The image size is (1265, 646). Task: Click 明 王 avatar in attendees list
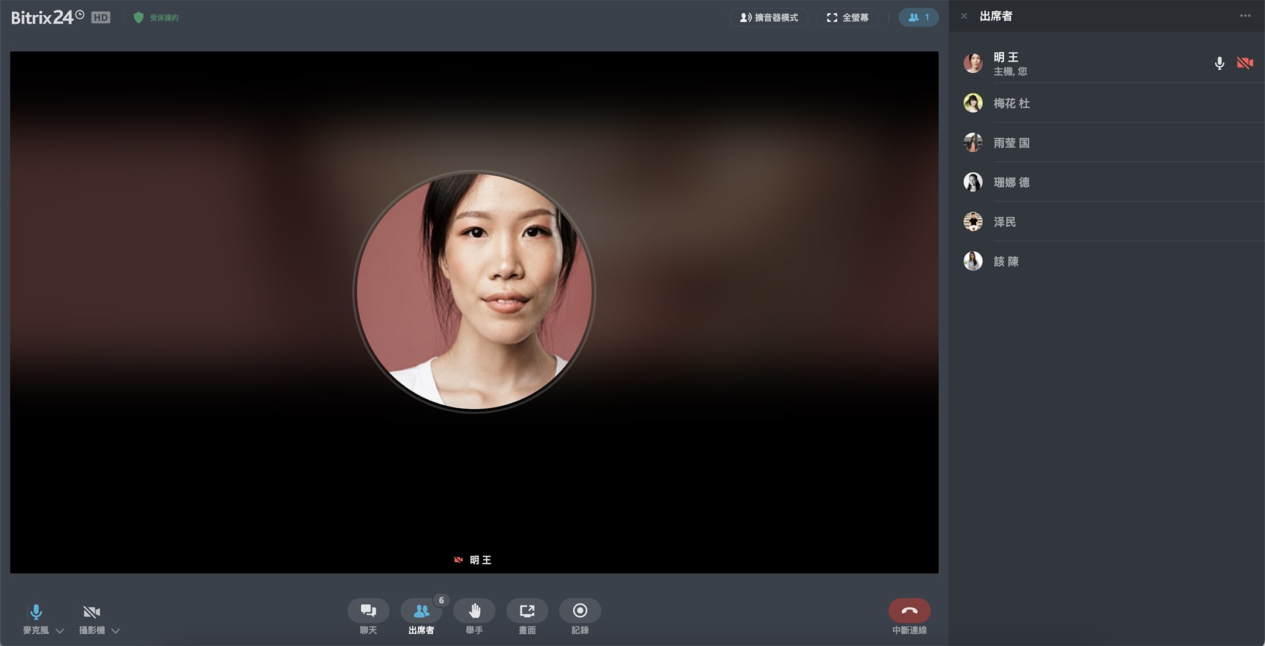(x=973, y=63)
